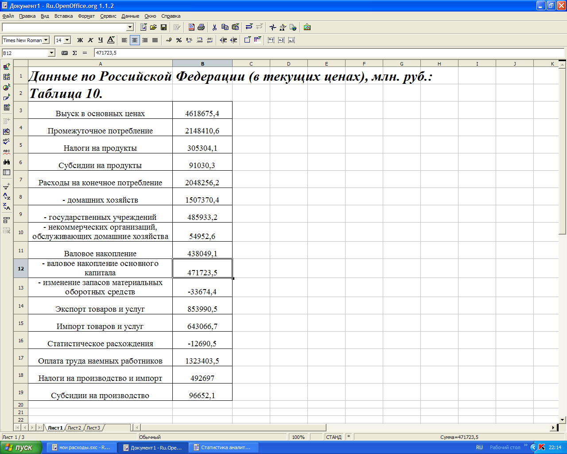Toggle underline formatting (Ч button)
The height and width of the screenshot is (454, 567).
point(101,40)
